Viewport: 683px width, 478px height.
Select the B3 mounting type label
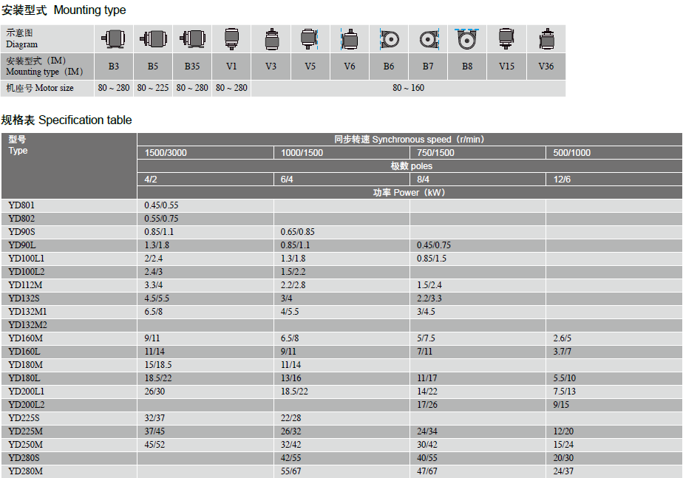click(x=113, y=66)
